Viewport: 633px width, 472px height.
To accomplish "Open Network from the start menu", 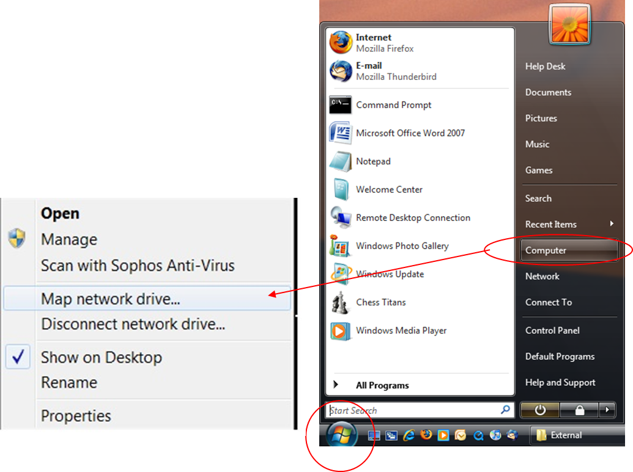I will click(542, 277).
